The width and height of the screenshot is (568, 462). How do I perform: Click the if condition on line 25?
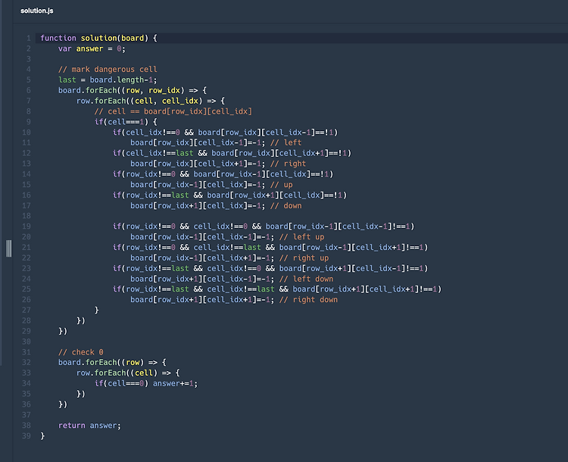[276, 289]
